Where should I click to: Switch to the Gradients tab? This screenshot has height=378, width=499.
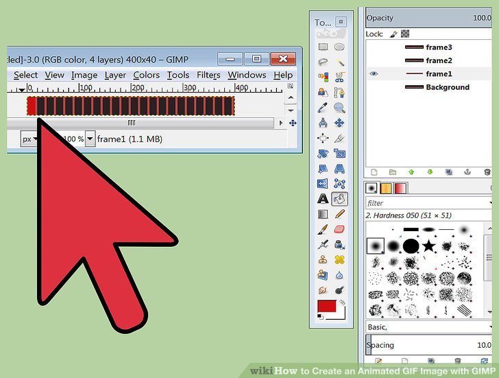click(x=400, y=188)
